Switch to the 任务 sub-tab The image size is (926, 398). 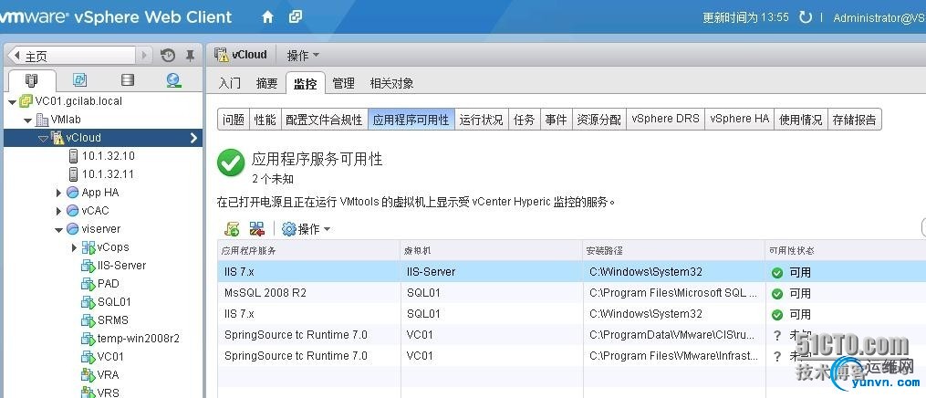(524, 120)
